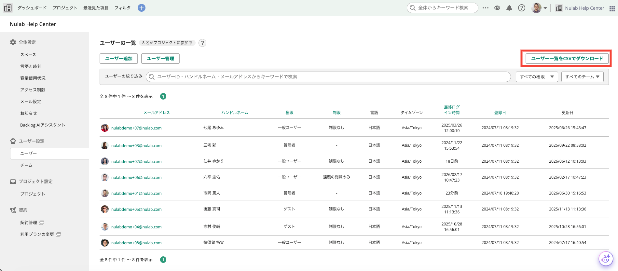
Task: Click the global keyword search box
Action: (442, 8)
